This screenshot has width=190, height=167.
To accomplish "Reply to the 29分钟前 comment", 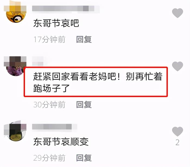I will pyautogui.click(x=84, y=158).
